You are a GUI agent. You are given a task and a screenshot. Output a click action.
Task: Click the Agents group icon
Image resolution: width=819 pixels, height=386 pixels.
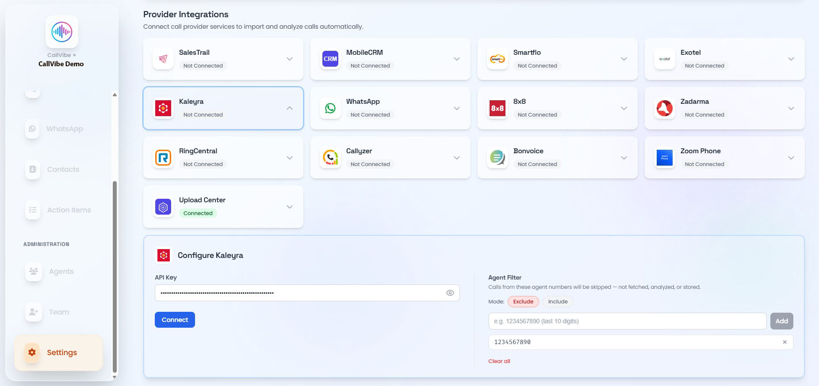click(x=34, y=271)
